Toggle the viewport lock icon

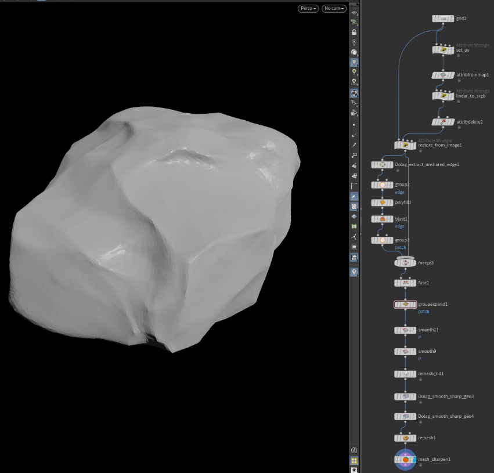click(x=354, y=32)
